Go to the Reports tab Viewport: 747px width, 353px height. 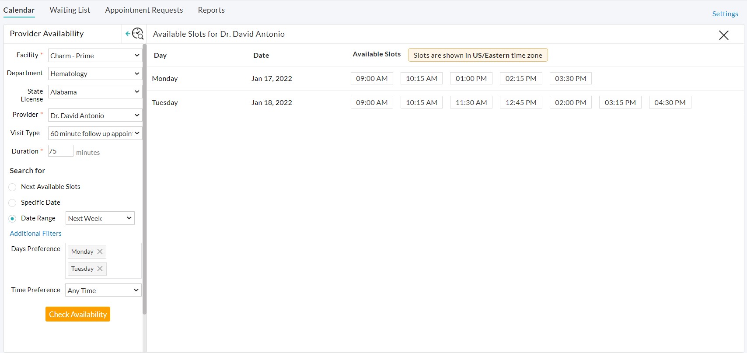pyautogui.click(x=211, y=10)
